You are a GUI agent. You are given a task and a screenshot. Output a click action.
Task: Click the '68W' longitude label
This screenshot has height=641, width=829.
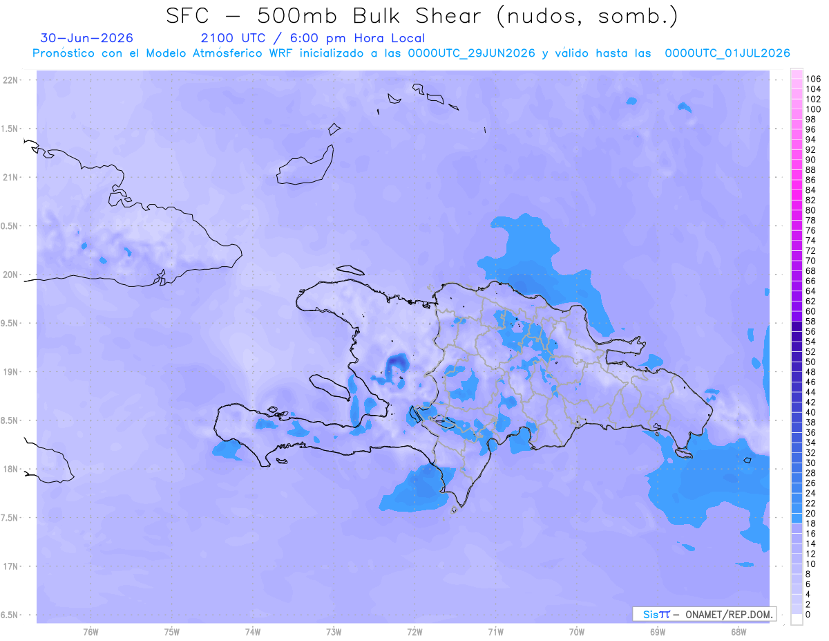[x=739, y=631]
